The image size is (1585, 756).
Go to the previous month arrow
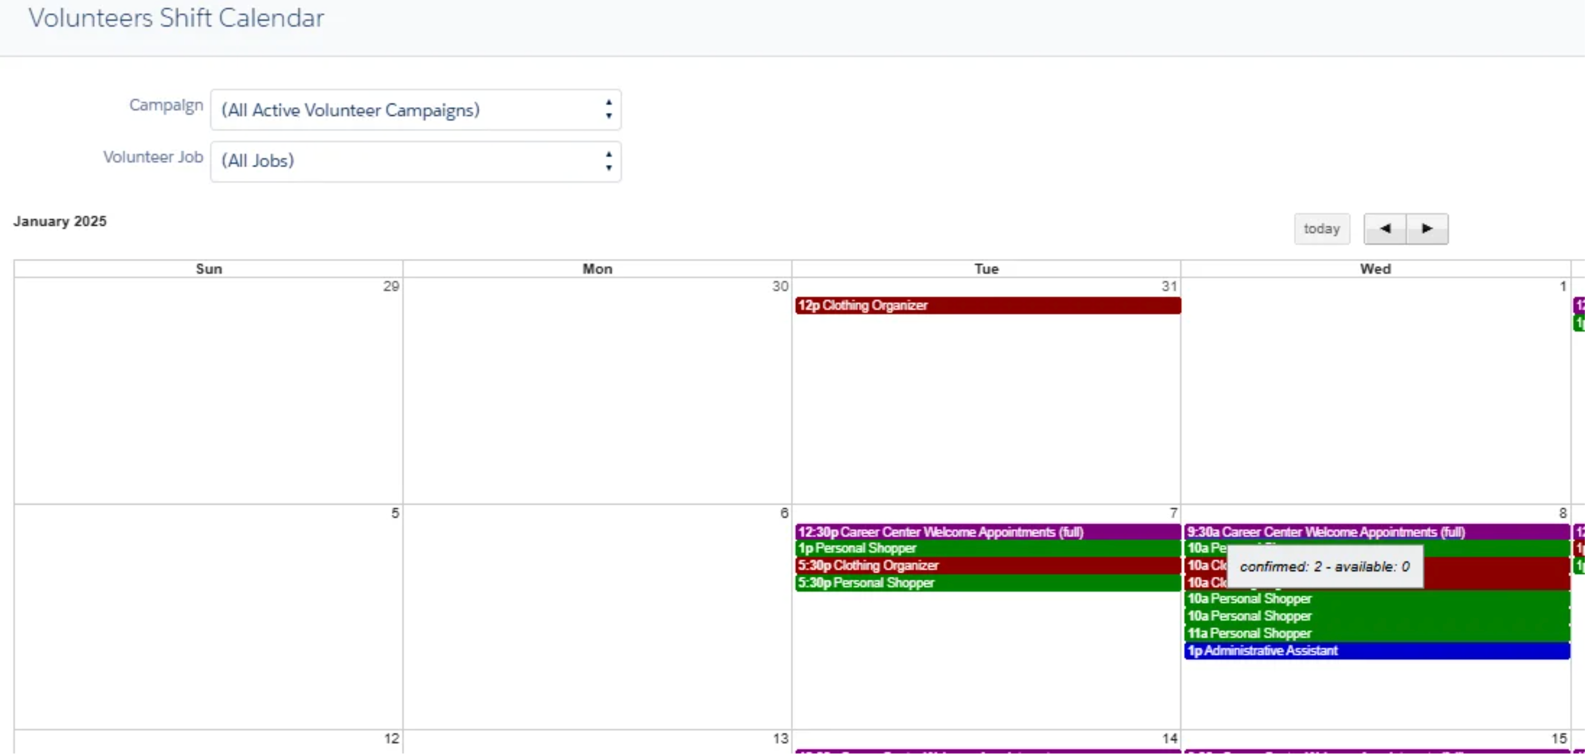(1384, 229)
